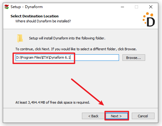The height and width of the screenshot is (126, 162).
Task: Click the Dynaform setup icon in title bar
Action: (7, 7)
